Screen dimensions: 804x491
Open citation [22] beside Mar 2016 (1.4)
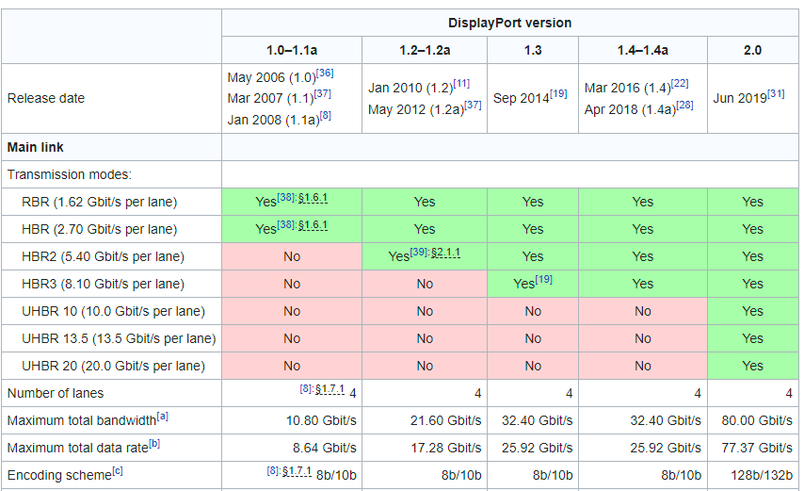[x=680, y=84]
